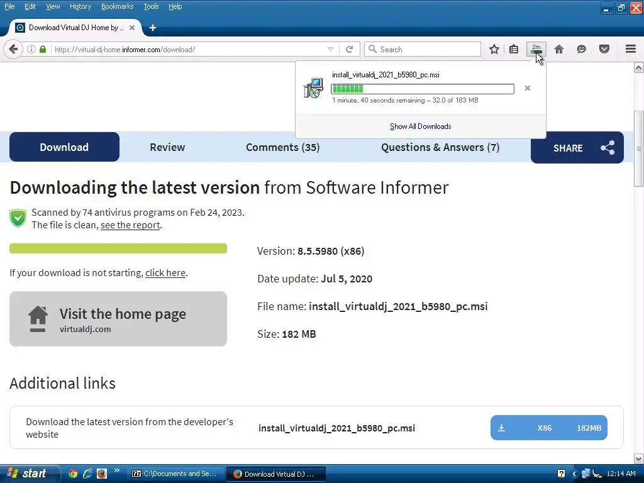The height and width of the screenshot is (483, 644).
Task: Focus the URL address field
Action: click(x=189, y=49)
